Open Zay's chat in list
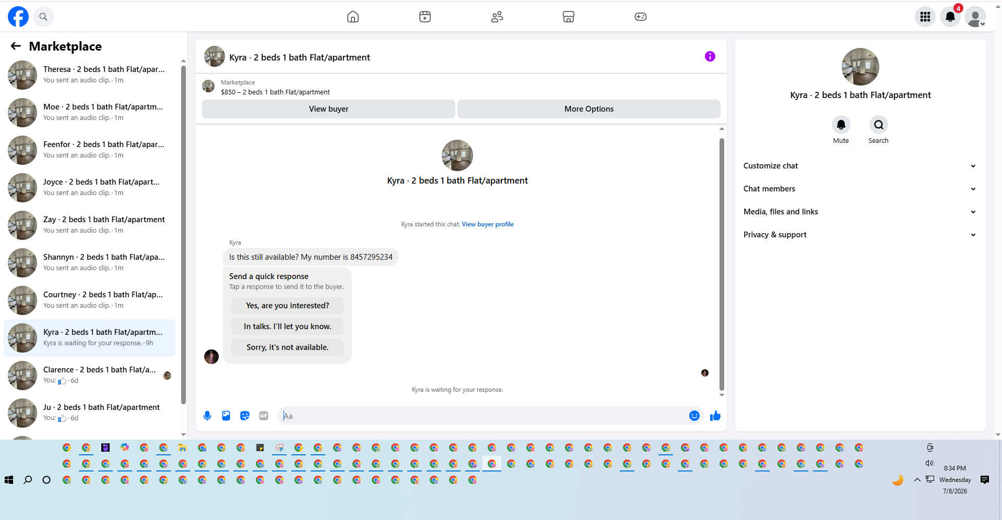This screenshot has width=1002, height=520. tap(90, 225)
